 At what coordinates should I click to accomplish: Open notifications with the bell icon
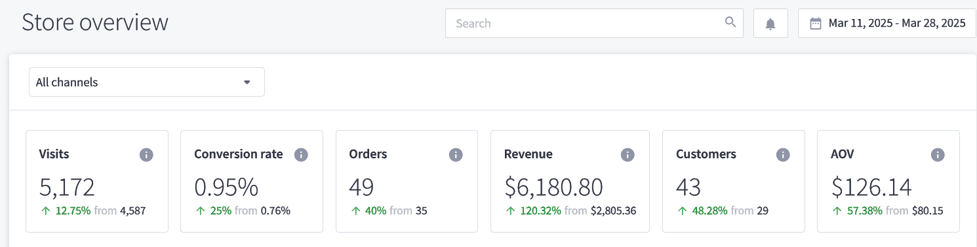(x=770, y=24)
